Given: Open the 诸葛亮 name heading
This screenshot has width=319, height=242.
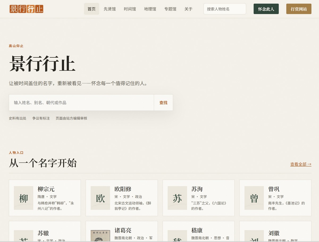Looking at the screenshot, I should (x=123, y=230).
